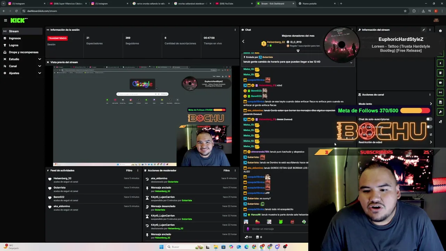Viewport: 446px width, 251px height.
Task: Open Información del stream three-dot menu
Action: pos(430,30)
